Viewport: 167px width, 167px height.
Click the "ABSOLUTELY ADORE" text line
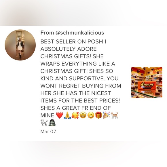click(x=69, y=49)
